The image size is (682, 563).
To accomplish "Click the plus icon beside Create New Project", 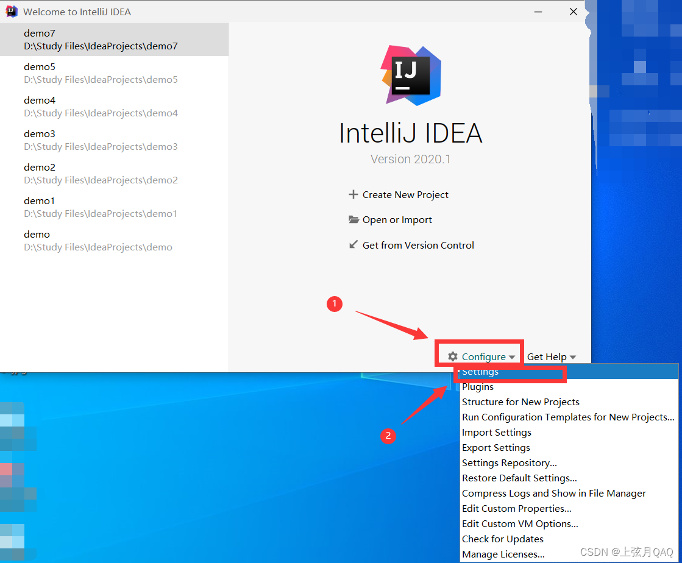I will click(353, 194).
